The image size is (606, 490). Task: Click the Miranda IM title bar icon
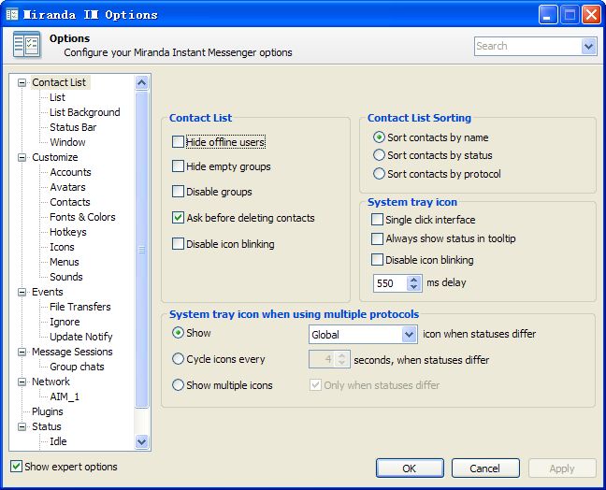coord(13,14)
